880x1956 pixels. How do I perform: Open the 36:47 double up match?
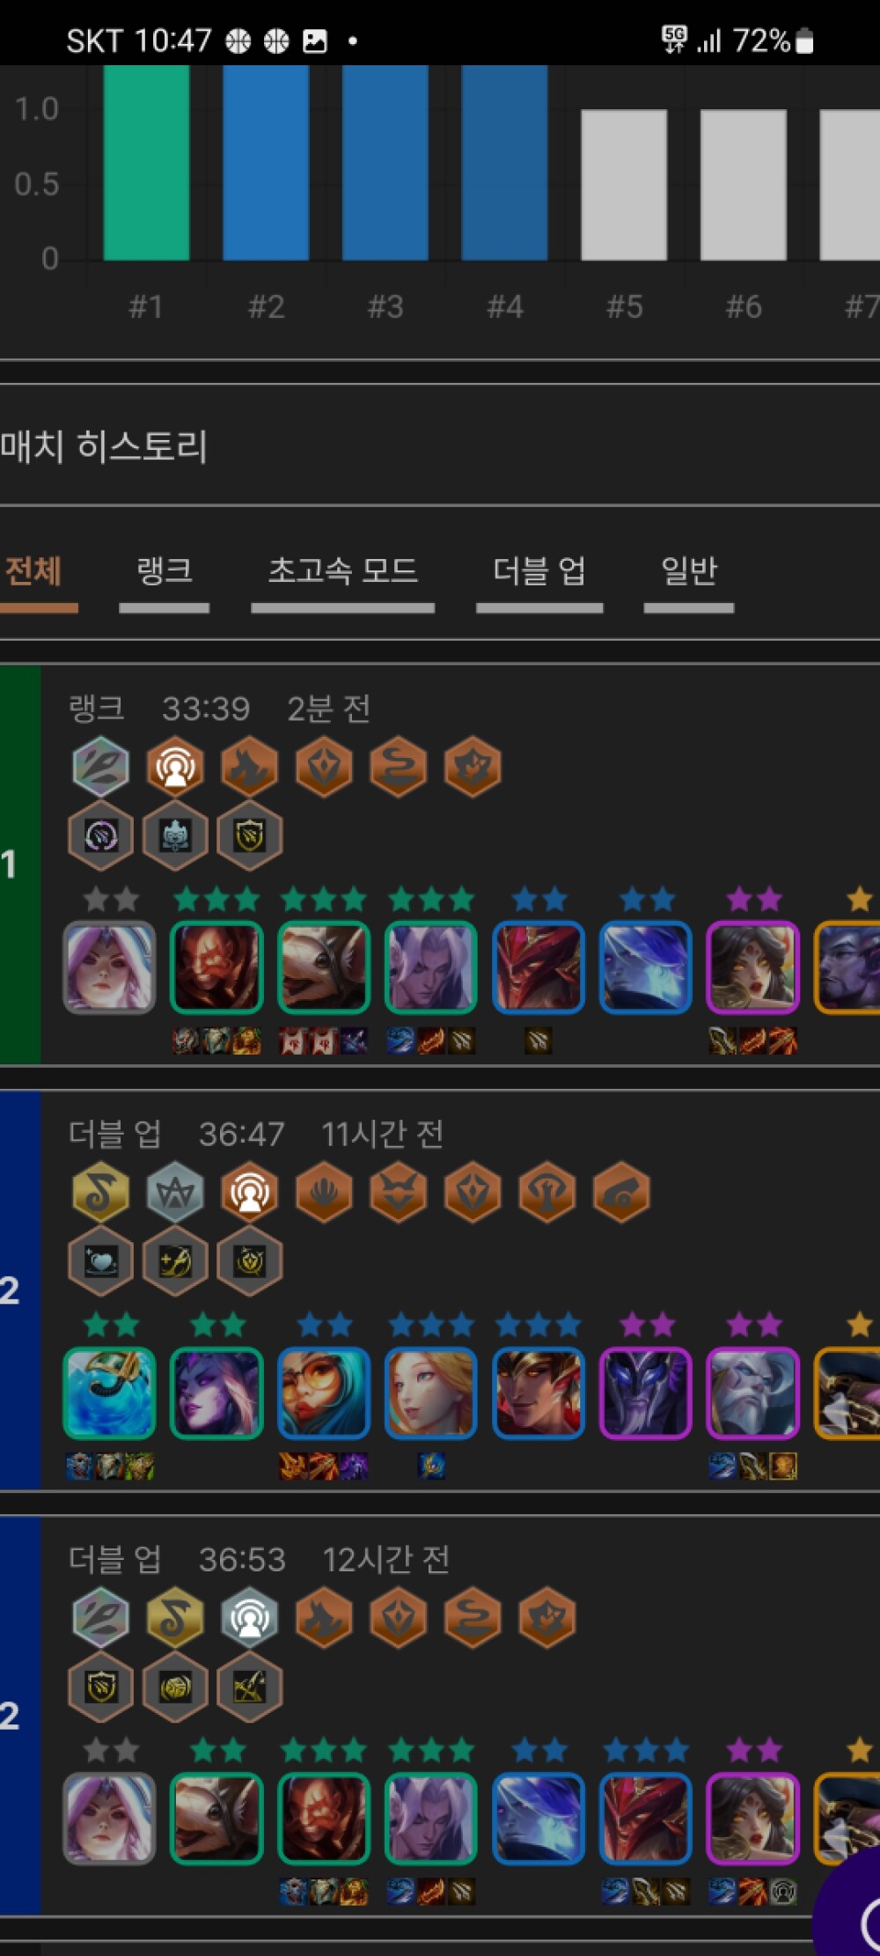(x=440, y=1291)
